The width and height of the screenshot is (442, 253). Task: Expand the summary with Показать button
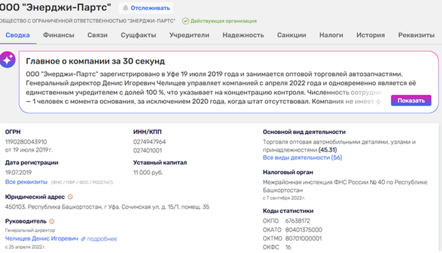pyautogui.click(x=411, y=101)
